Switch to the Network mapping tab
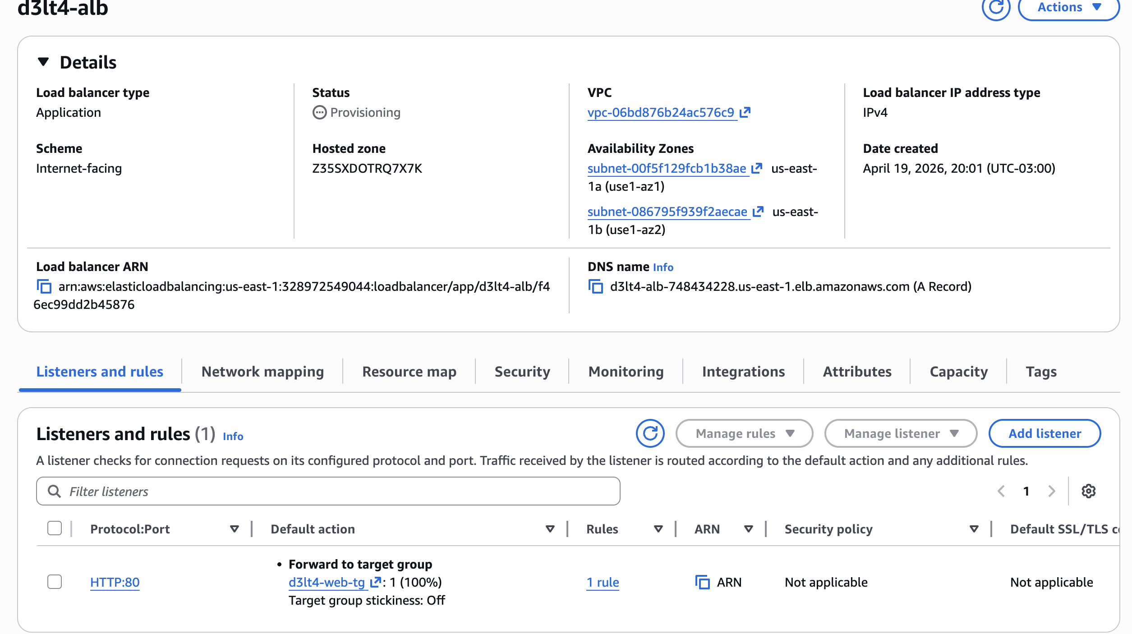This screenshot has width=1132, height=634. tap(262, 372)
